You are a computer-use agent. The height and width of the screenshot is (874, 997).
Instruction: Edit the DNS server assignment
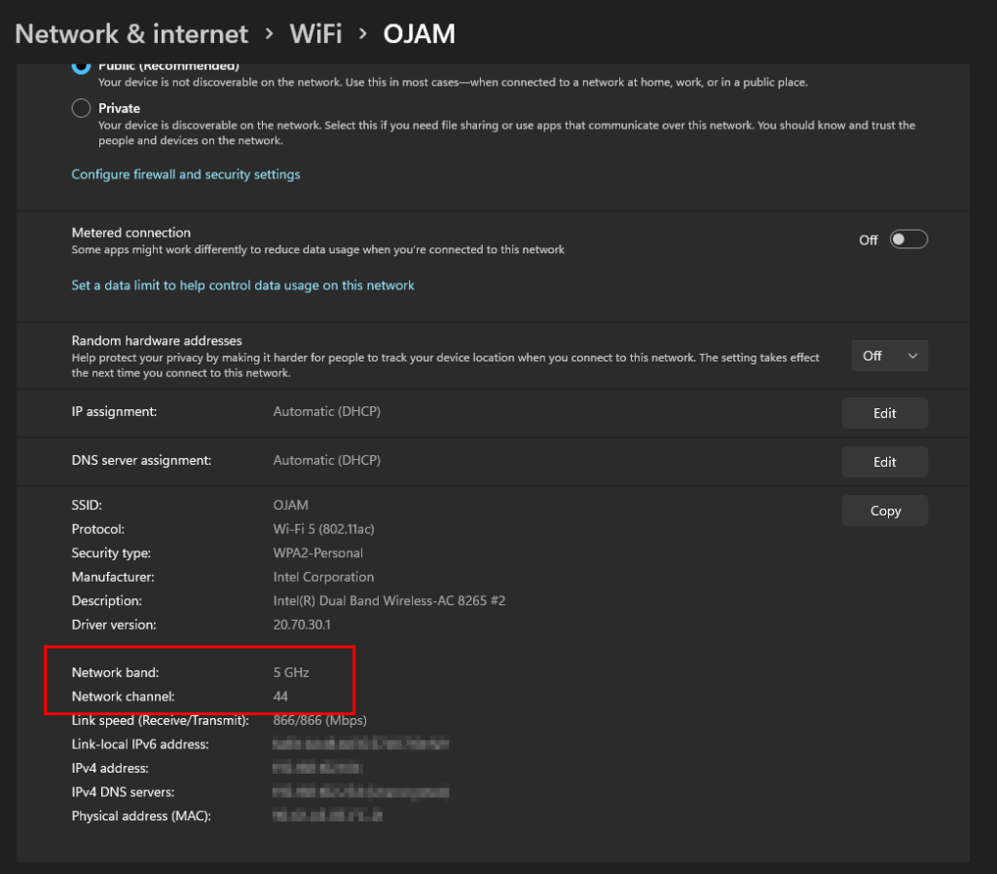[884, 461]
